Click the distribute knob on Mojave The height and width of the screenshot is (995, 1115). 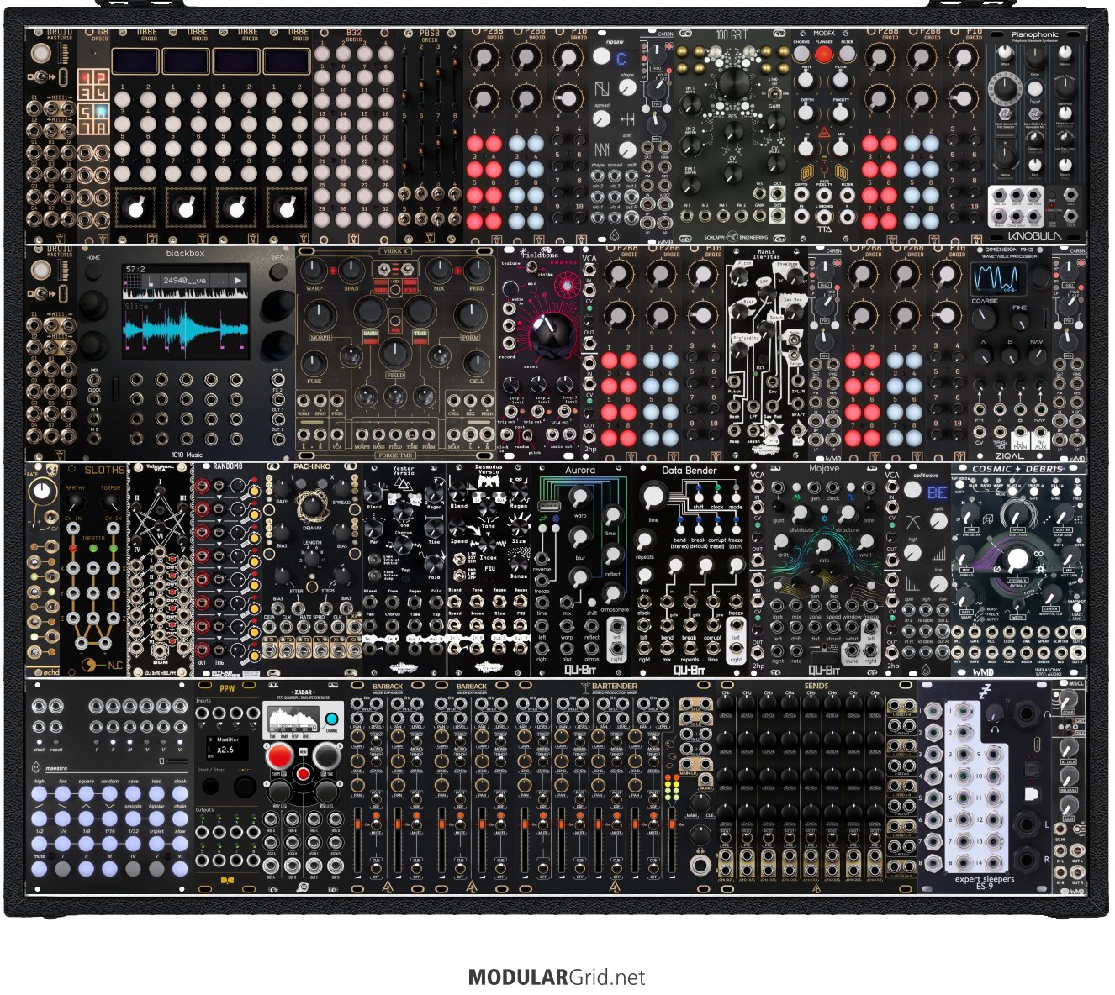coord(801,515)
